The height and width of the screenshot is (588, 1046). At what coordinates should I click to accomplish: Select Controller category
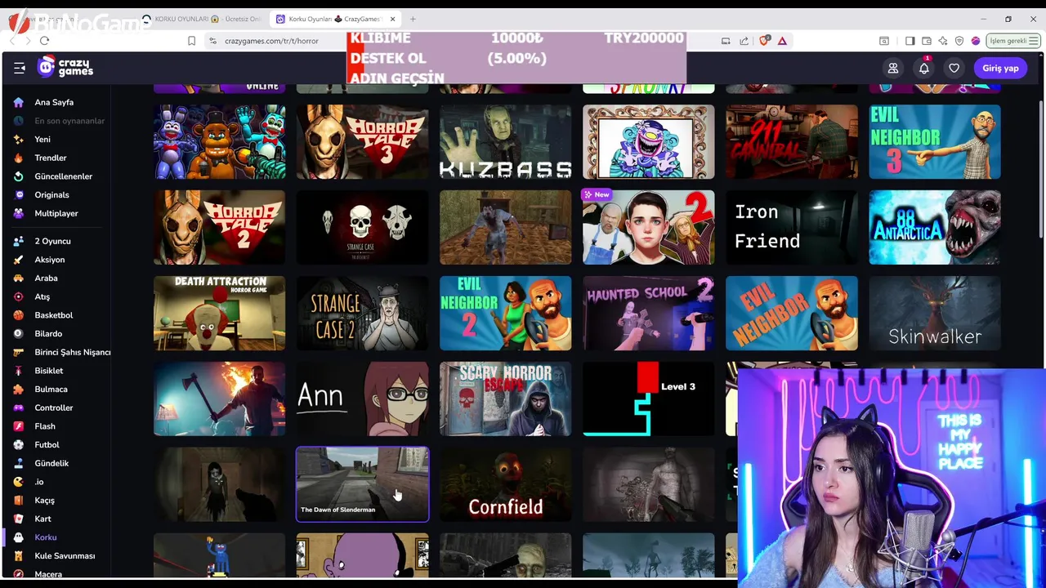(54, 408)
